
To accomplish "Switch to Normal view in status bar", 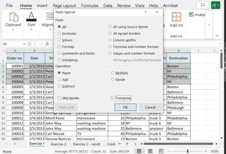I will [x=139, y=151].
